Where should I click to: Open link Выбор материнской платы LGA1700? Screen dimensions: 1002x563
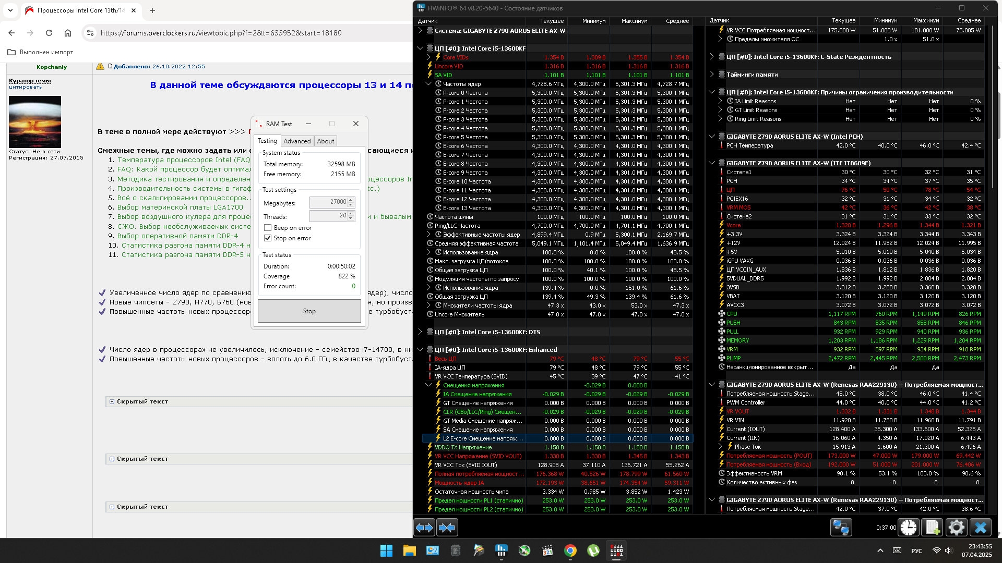(x=180, y=207)
